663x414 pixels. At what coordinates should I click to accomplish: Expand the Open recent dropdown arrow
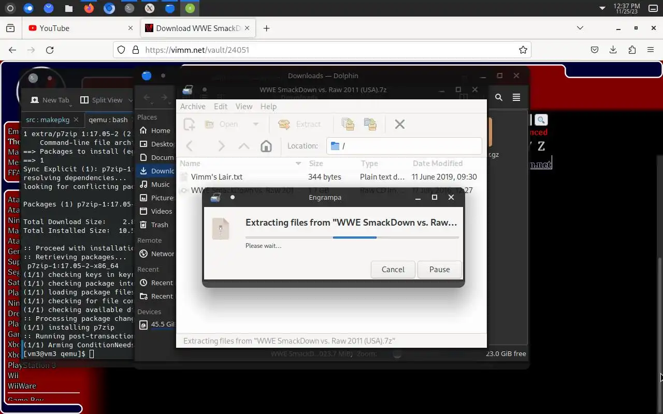[x=255, y=124]
